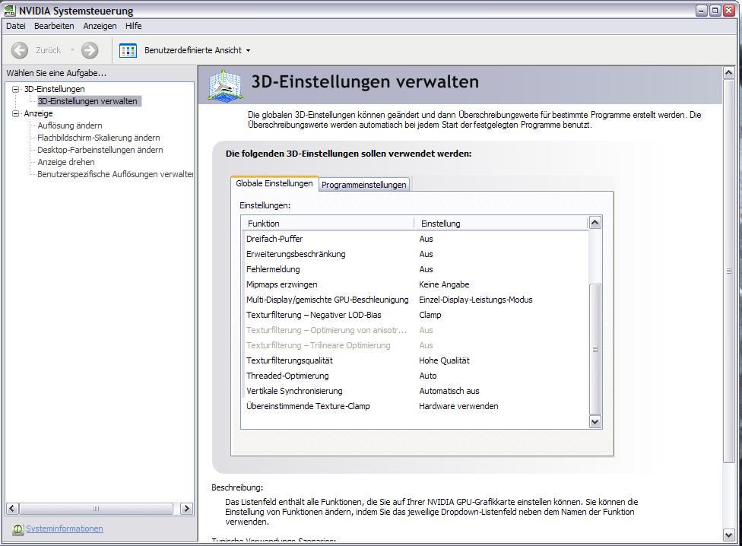The image size is (742, 546).
Task: Open Benutzerdefinierte Ansicht dropdown
Action: [x=248, y=51]
